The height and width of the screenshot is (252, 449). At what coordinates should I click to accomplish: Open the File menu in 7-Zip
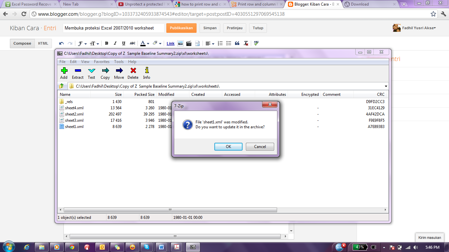click(x=62, y=62)
